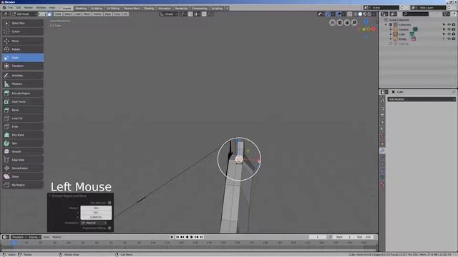Viewport: 458px width, 257px height.
Task: Switch to face select mode
Action: click(x=49, y=14)
